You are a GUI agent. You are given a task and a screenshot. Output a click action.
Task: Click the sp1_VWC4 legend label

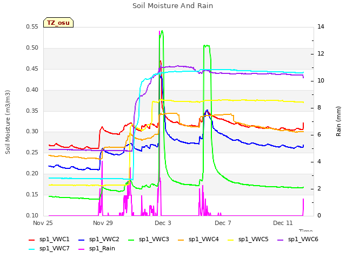[x=203, y=239]
